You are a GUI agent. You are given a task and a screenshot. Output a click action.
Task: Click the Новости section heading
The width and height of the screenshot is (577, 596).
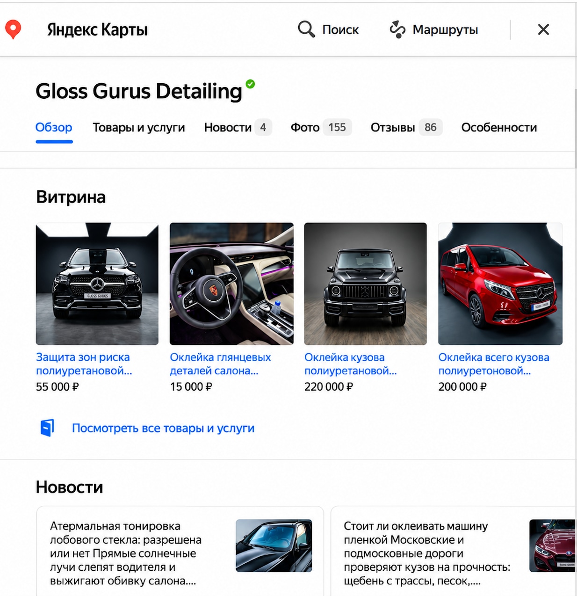pos(69,487)
